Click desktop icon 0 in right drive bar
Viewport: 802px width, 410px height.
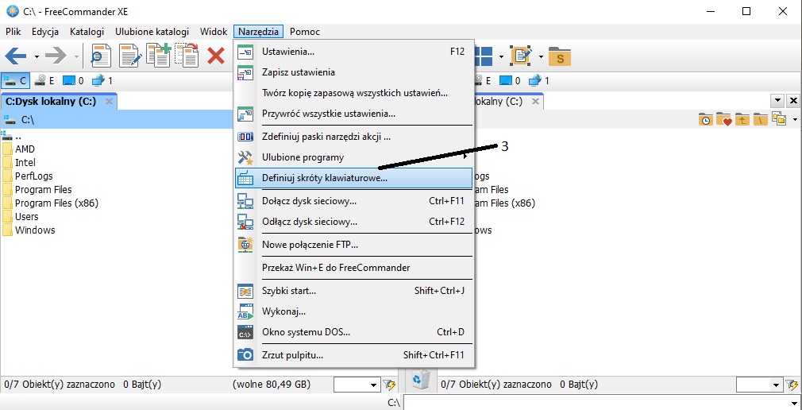point(510,80)
